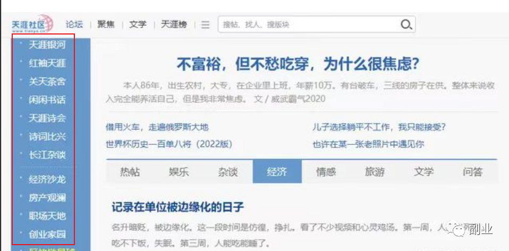Open the hamburger more-menu icon
The width and height of the screenshot is (509, 251).
coord(205,25)
